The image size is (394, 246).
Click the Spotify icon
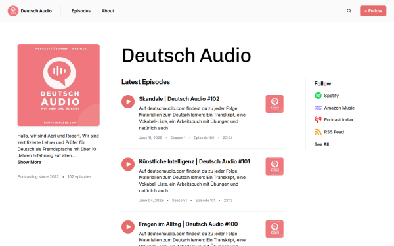318,96
